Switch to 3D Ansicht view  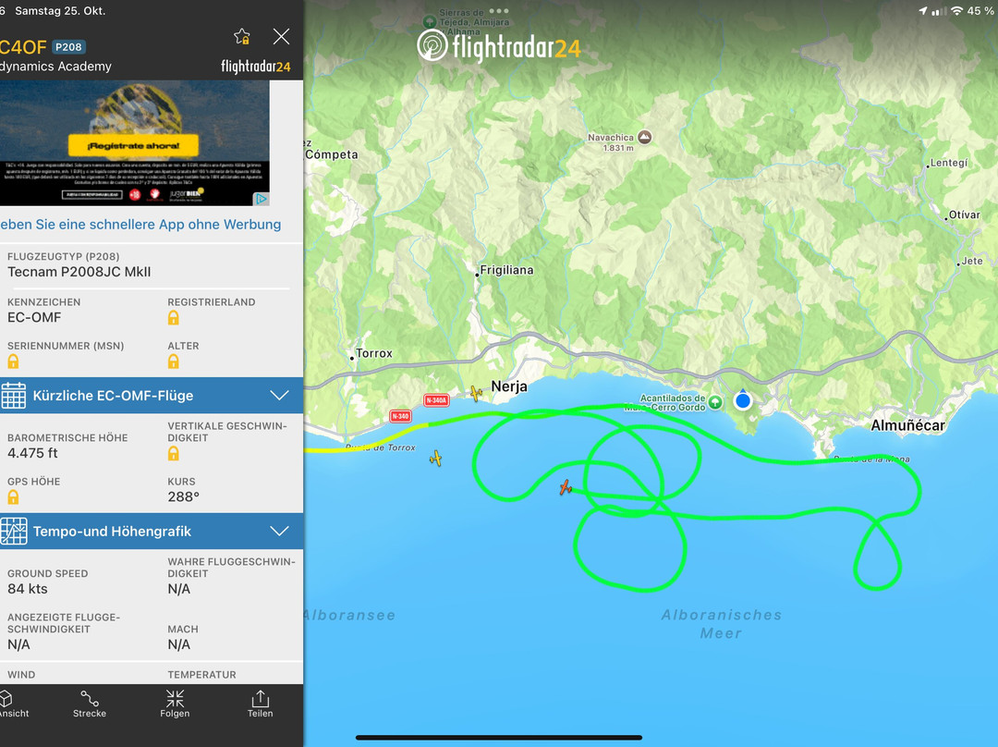11,704
